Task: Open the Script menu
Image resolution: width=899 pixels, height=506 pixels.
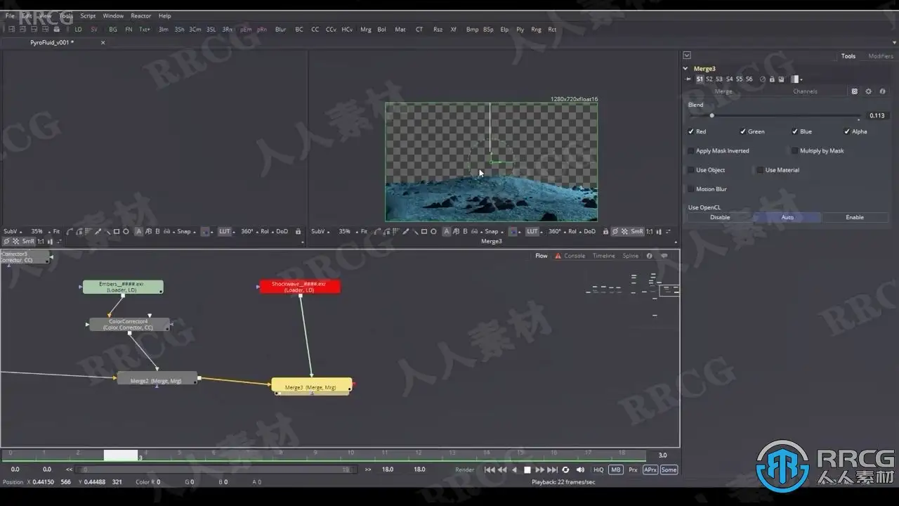Action: [x=88, y=15]
